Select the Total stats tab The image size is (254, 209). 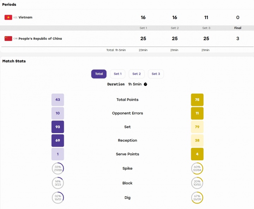click(x=99, y=74)
